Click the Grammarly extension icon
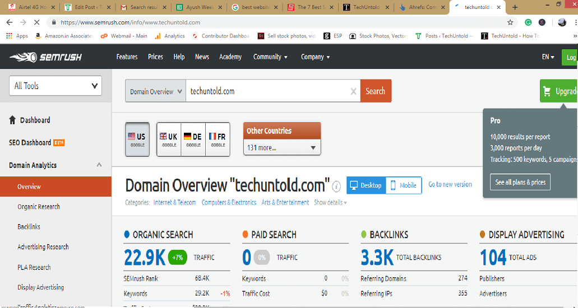This screenshot has width=578, height=308. 528,22
